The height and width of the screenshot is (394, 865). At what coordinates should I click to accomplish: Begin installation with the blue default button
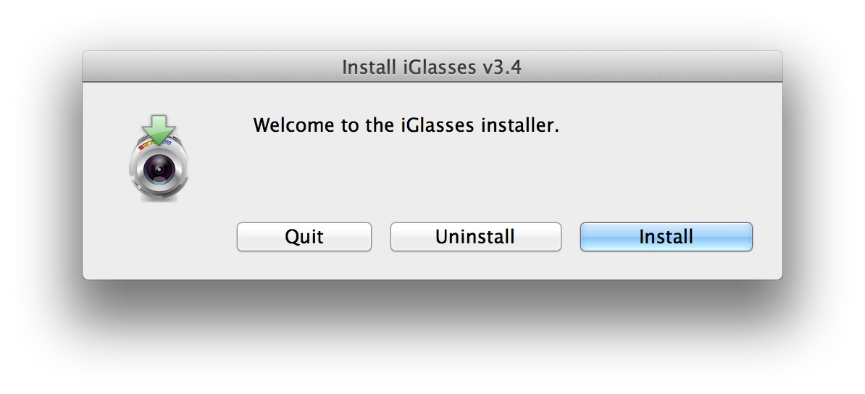click(x=666, y=237)
